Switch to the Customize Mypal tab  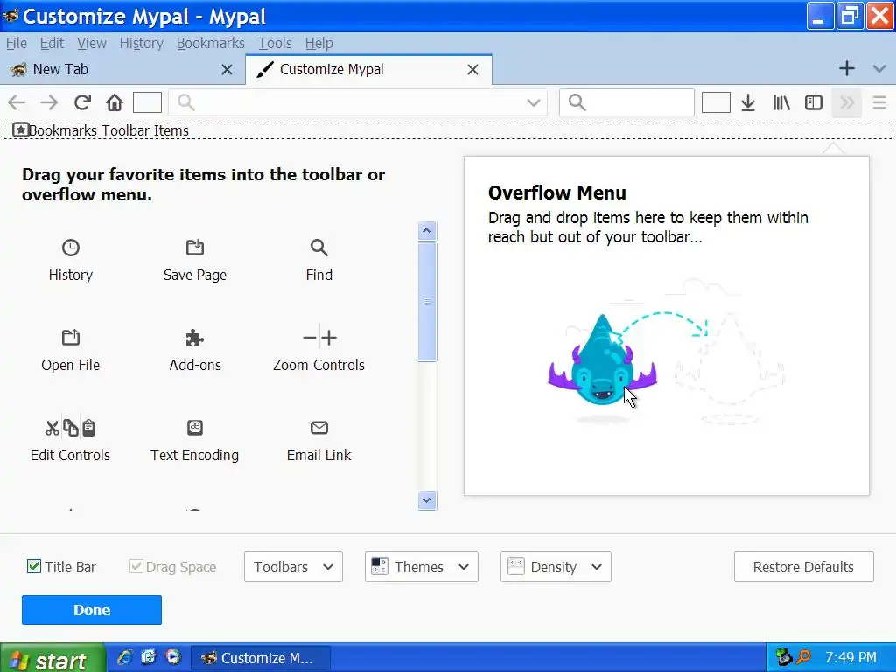point(368,69)
